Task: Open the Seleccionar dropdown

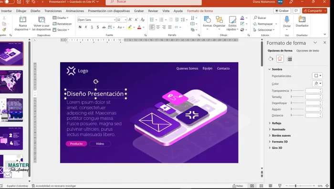Action: point(264,30)
